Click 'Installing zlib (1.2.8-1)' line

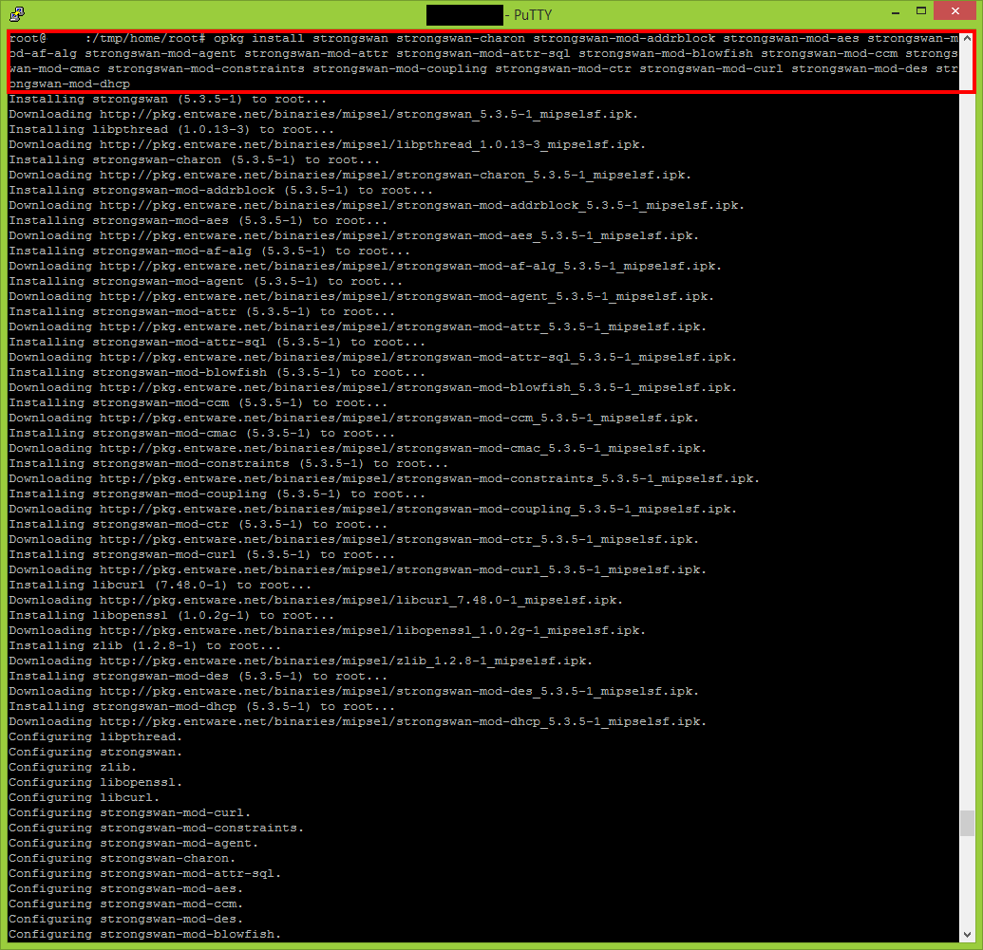pos(144,646)
